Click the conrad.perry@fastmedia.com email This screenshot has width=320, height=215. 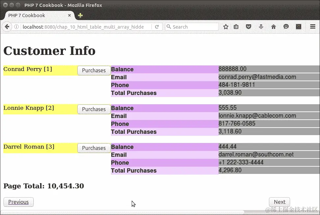pyautogui.click(x=257, y=77)
